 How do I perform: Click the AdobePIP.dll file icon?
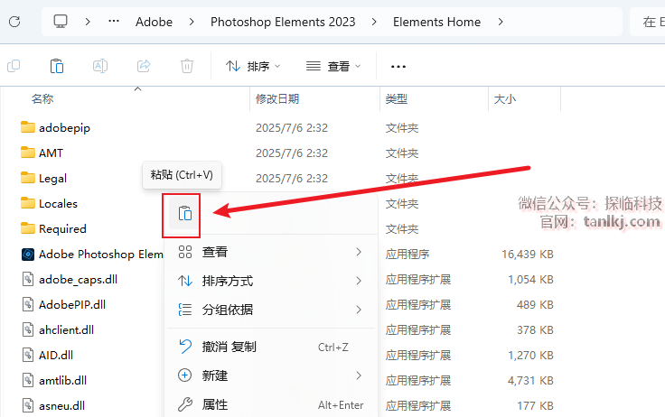pyautogui.click(x=28, y=305)
